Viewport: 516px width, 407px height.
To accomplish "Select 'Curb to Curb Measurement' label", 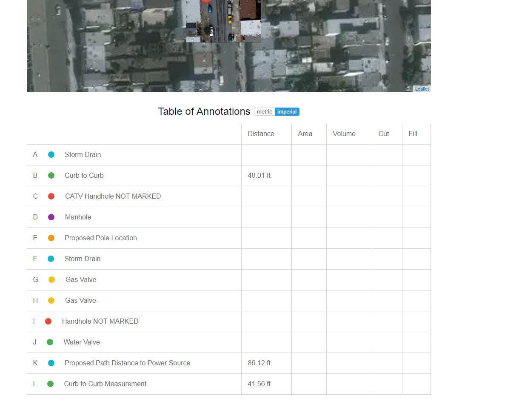I will coord(105,384).
